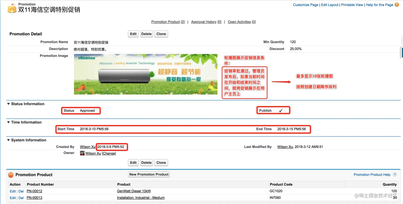This screenshot has width=403, height=204.
Task: Click the top Delete button
Action: click(x=146, y=34)
